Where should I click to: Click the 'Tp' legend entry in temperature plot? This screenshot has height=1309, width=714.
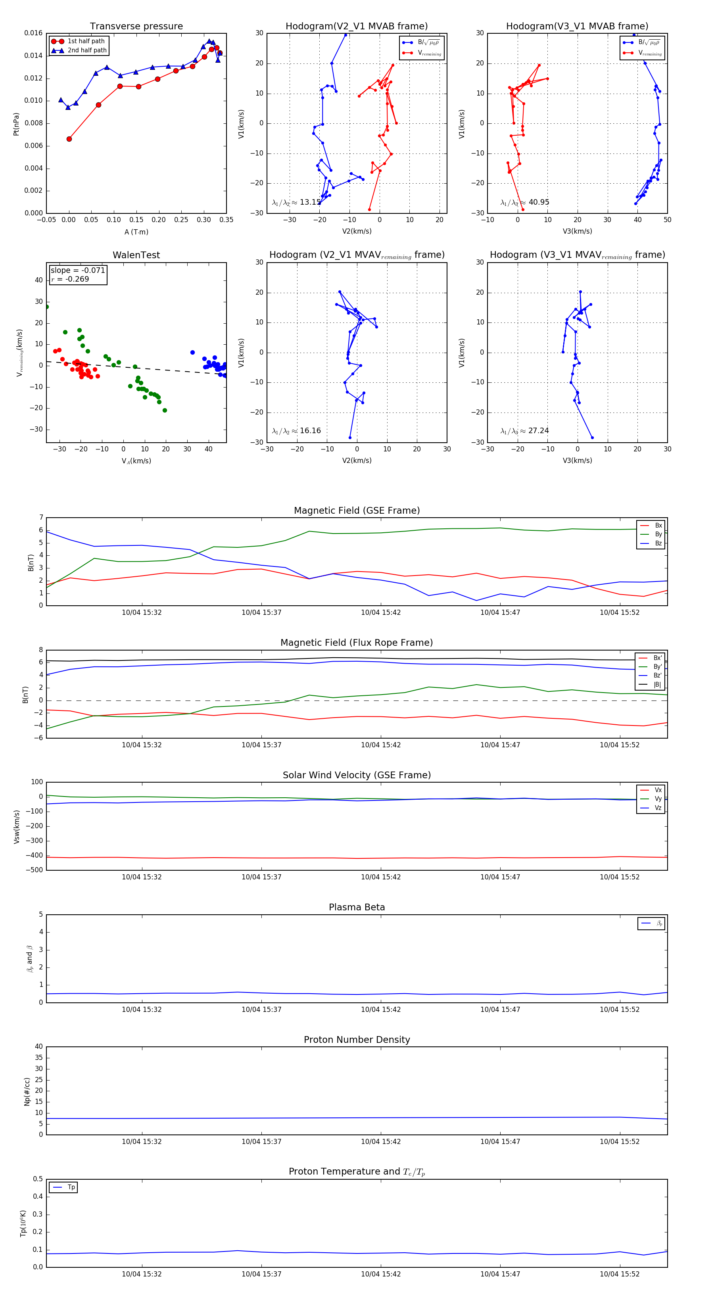63,1188
